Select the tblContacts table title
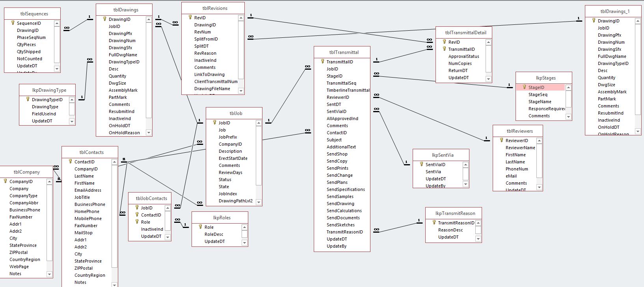 click(91, 152)
